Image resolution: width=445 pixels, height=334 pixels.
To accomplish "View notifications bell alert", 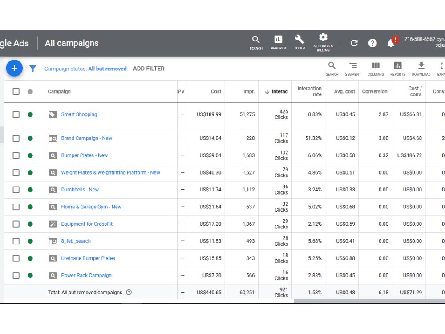I will 392,42.
